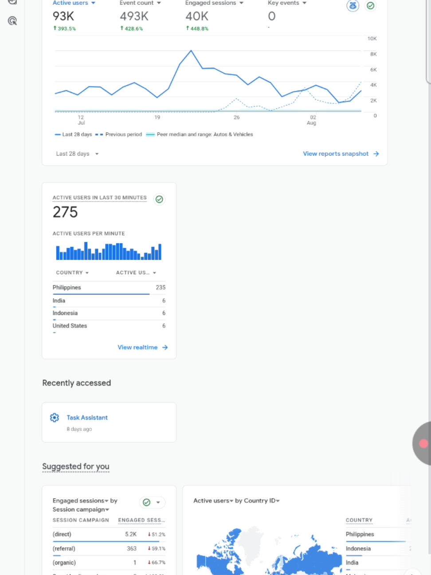
Task: Open the ACTIVE US... metric dropdown
Action: pos(136,272)
